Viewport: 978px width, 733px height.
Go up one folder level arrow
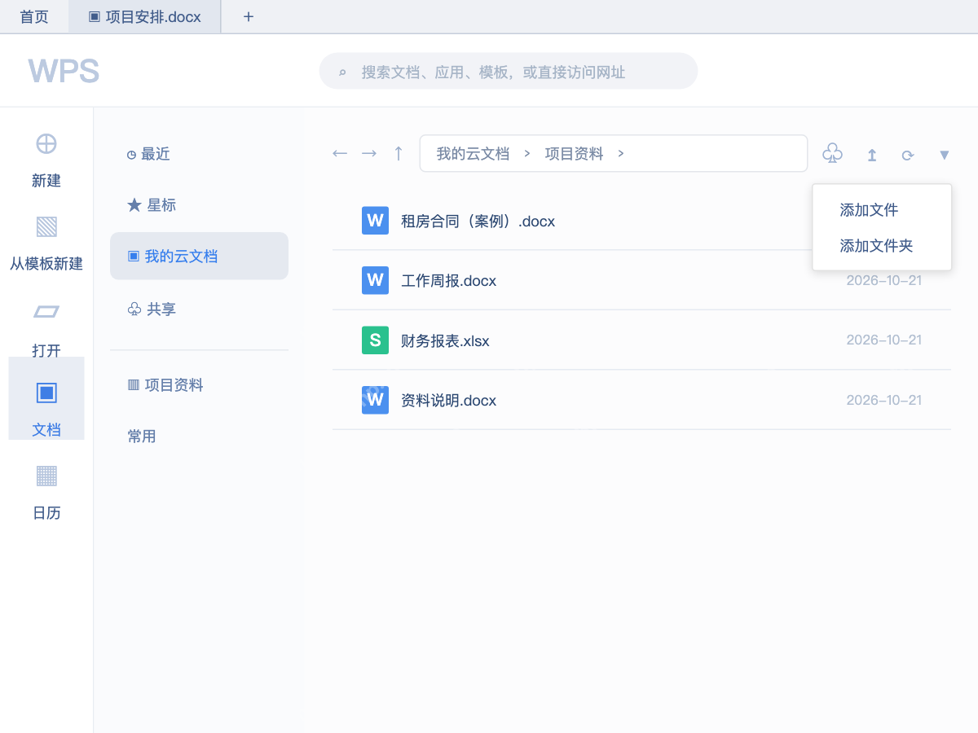(399, 153)
